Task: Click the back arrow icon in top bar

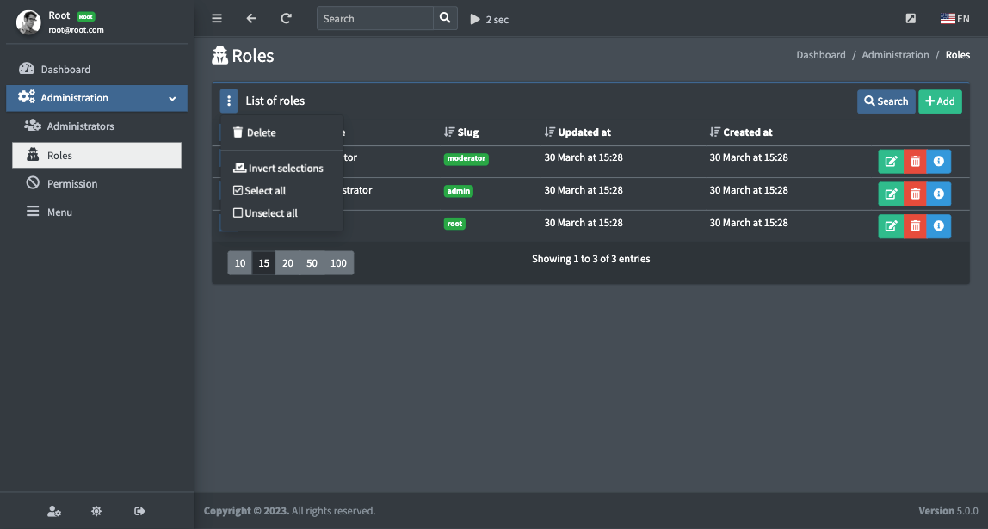Action: pyautogui.click(x=251, y=19)
